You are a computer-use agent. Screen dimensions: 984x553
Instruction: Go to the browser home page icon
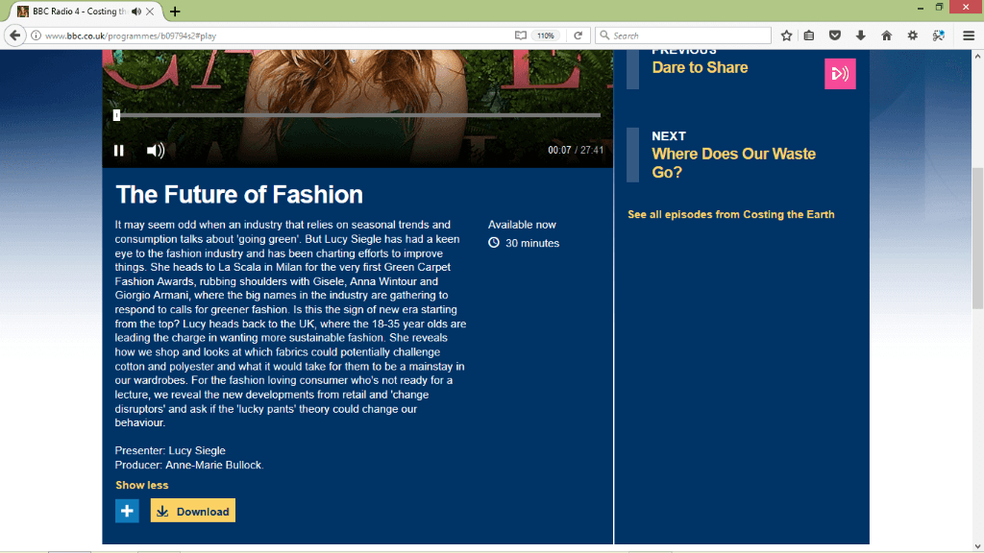(886, 36)
